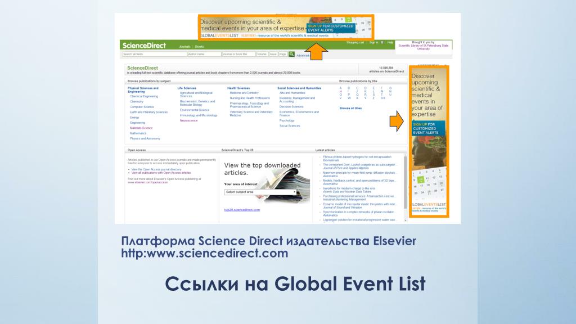576x324 pixels.
Task: Click the Author name input field
Action: (x=204, y=54)
